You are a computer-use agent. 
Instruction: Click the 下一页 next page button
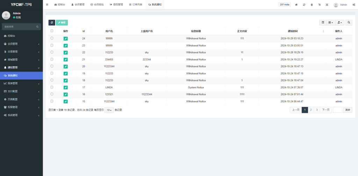(326, 110)
